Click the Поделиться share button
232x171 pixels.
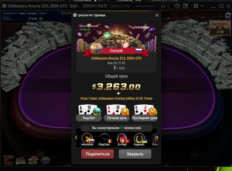[x=97, y=154]
